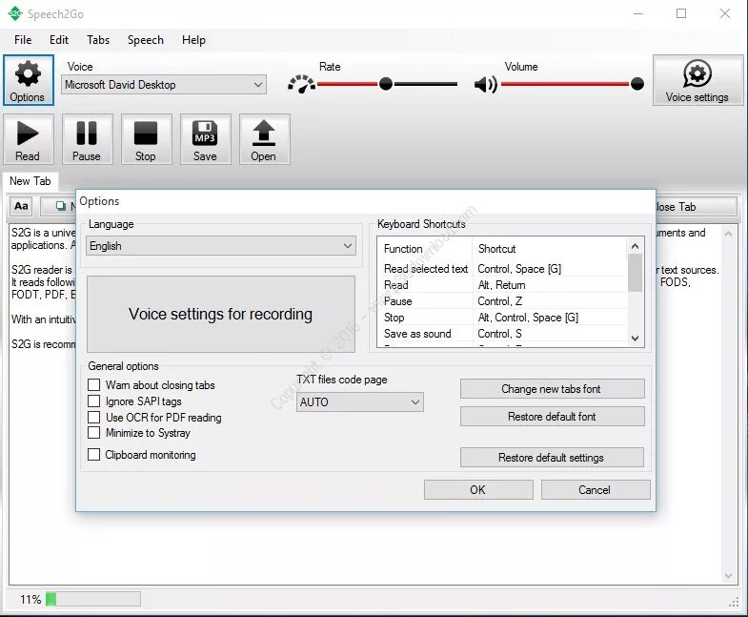Click the 11% status text

(30, 599)
